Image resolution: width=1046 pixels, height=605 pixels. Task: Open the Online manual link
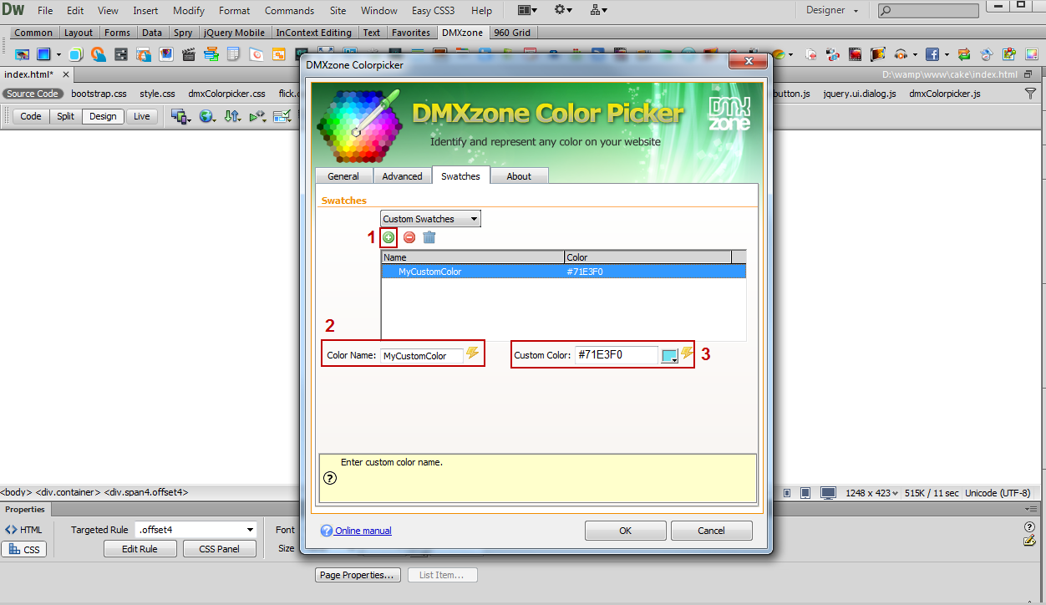pos(363,531)
